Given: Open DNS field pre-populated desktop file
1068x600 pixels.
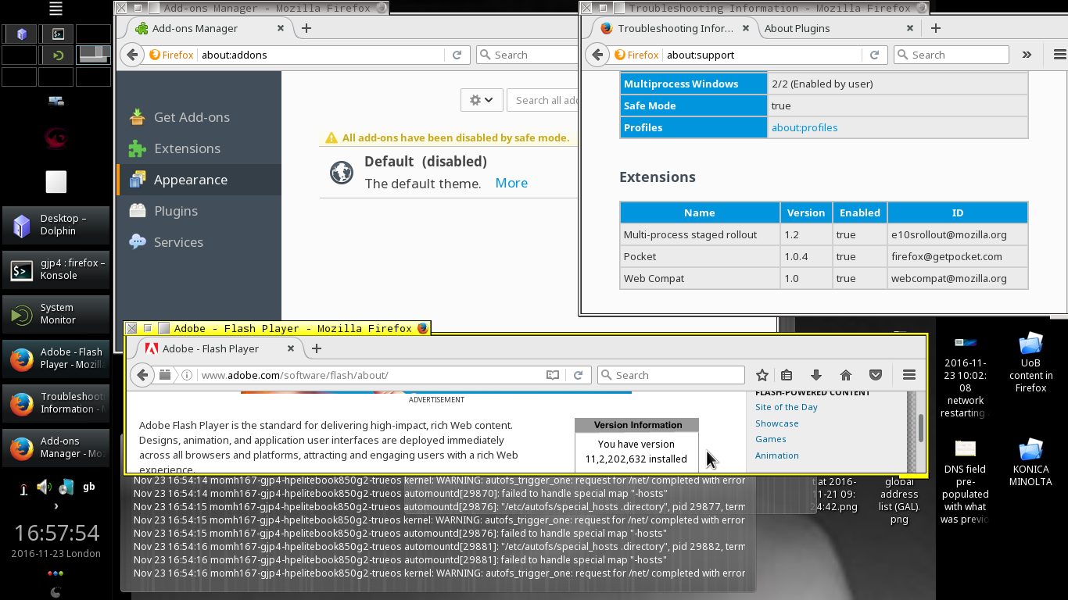Looking at the screenshot, I should click(966, 481).
